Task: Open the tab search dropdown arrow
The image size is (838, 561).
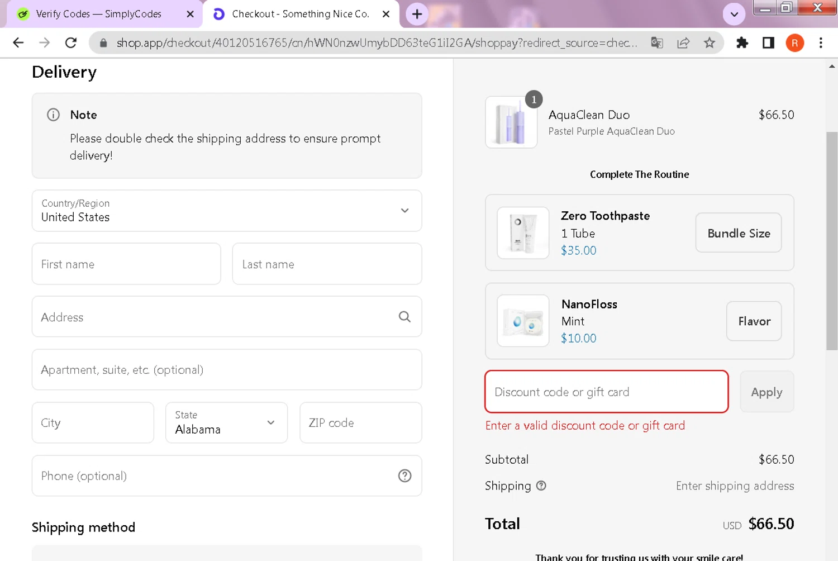Action: pos(734,15)
